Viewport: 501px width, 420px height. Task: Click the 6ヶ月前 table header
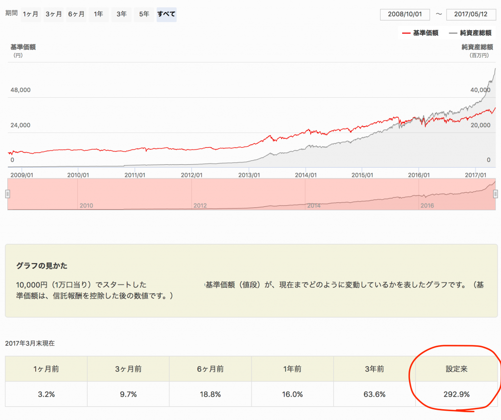[210, 369]
